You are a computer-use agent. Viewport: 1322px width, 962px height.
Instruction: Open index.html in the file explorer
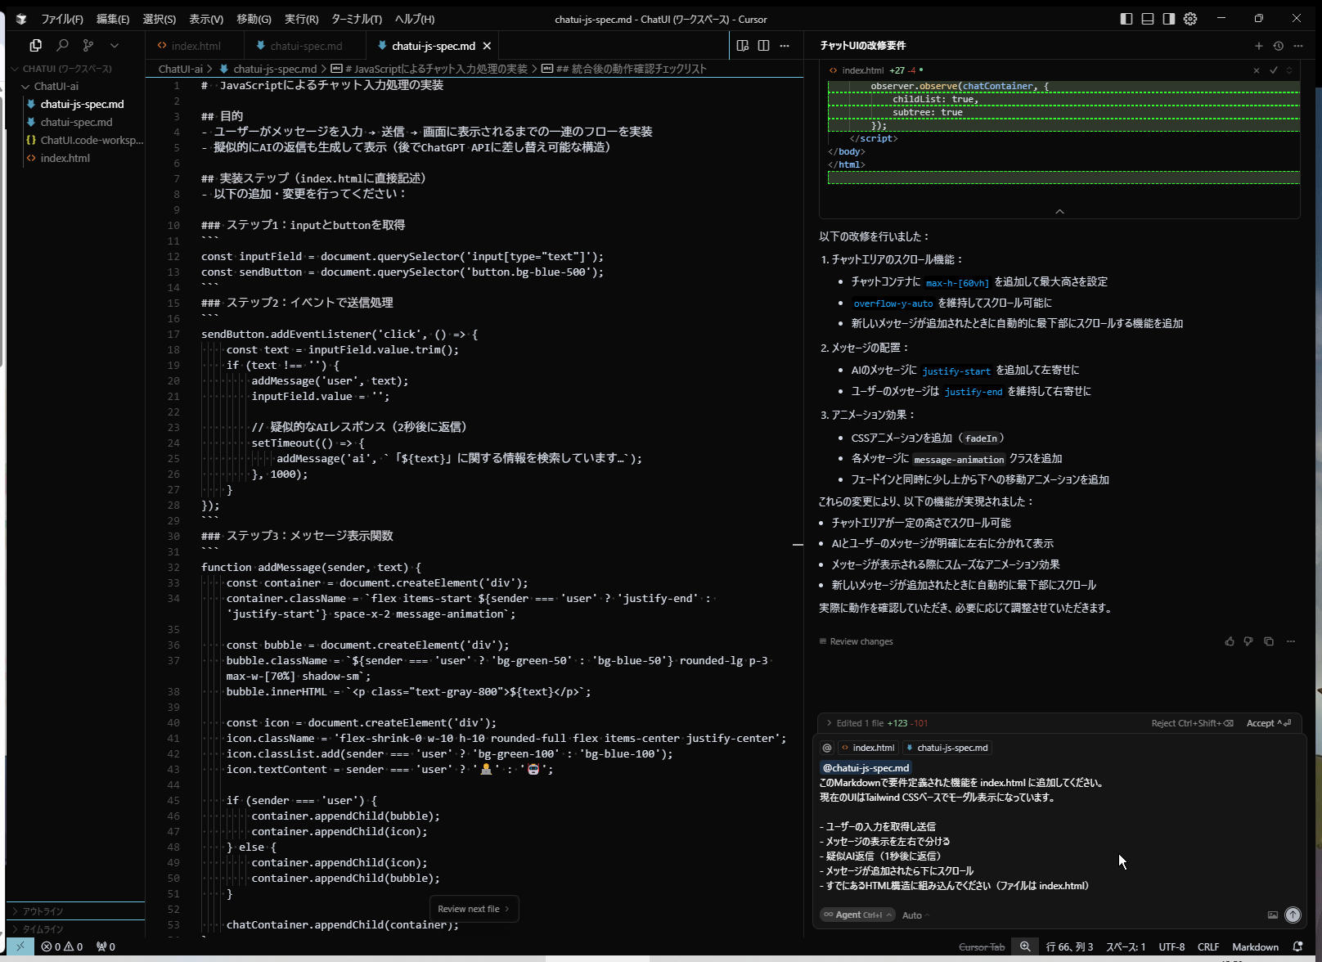[x=65, y=159]
